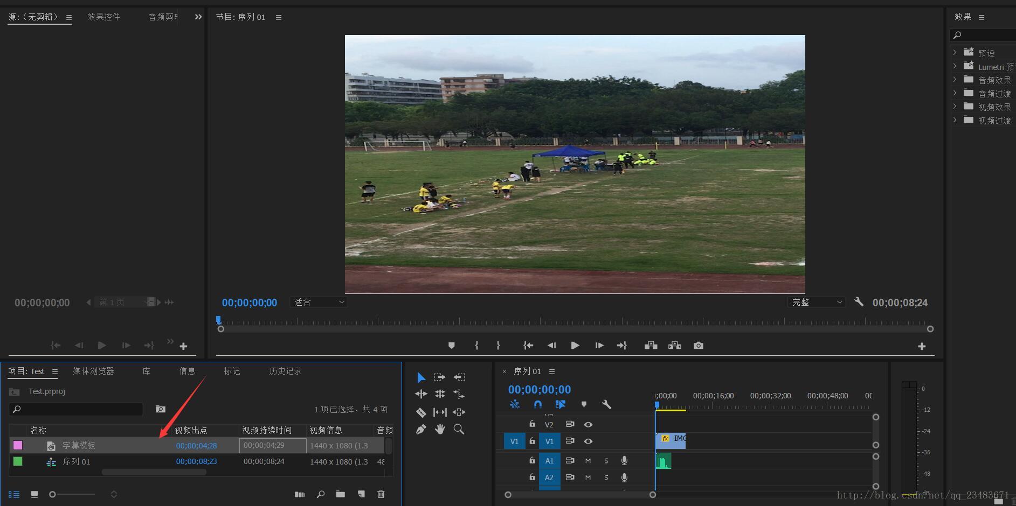Open the 适合 zoom level dropdown
Viewport: 1016px width, 506px height.
pos(319,303)
